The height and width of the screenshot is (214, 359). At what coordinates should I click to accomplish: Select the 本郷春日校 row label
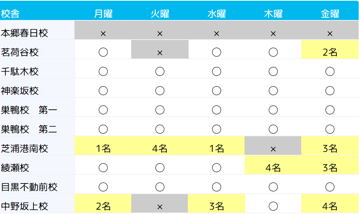(25, 33)
